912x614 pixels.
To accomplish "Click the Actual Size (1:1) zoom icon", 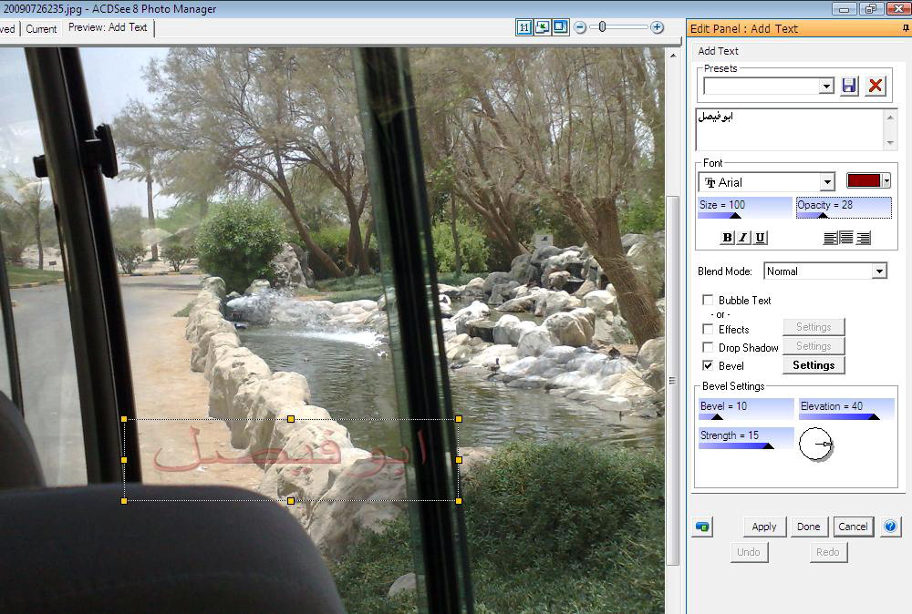I will 524,27.
